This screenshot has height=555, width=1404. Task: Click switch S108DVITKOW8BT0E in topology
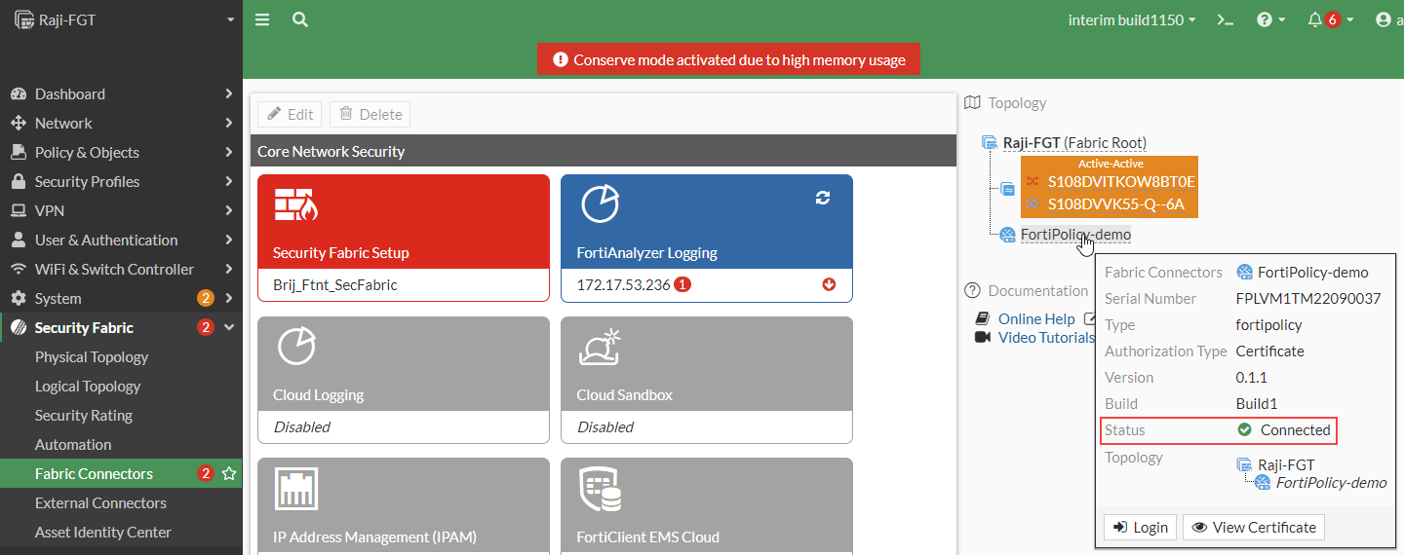(x=1121, y=181)
